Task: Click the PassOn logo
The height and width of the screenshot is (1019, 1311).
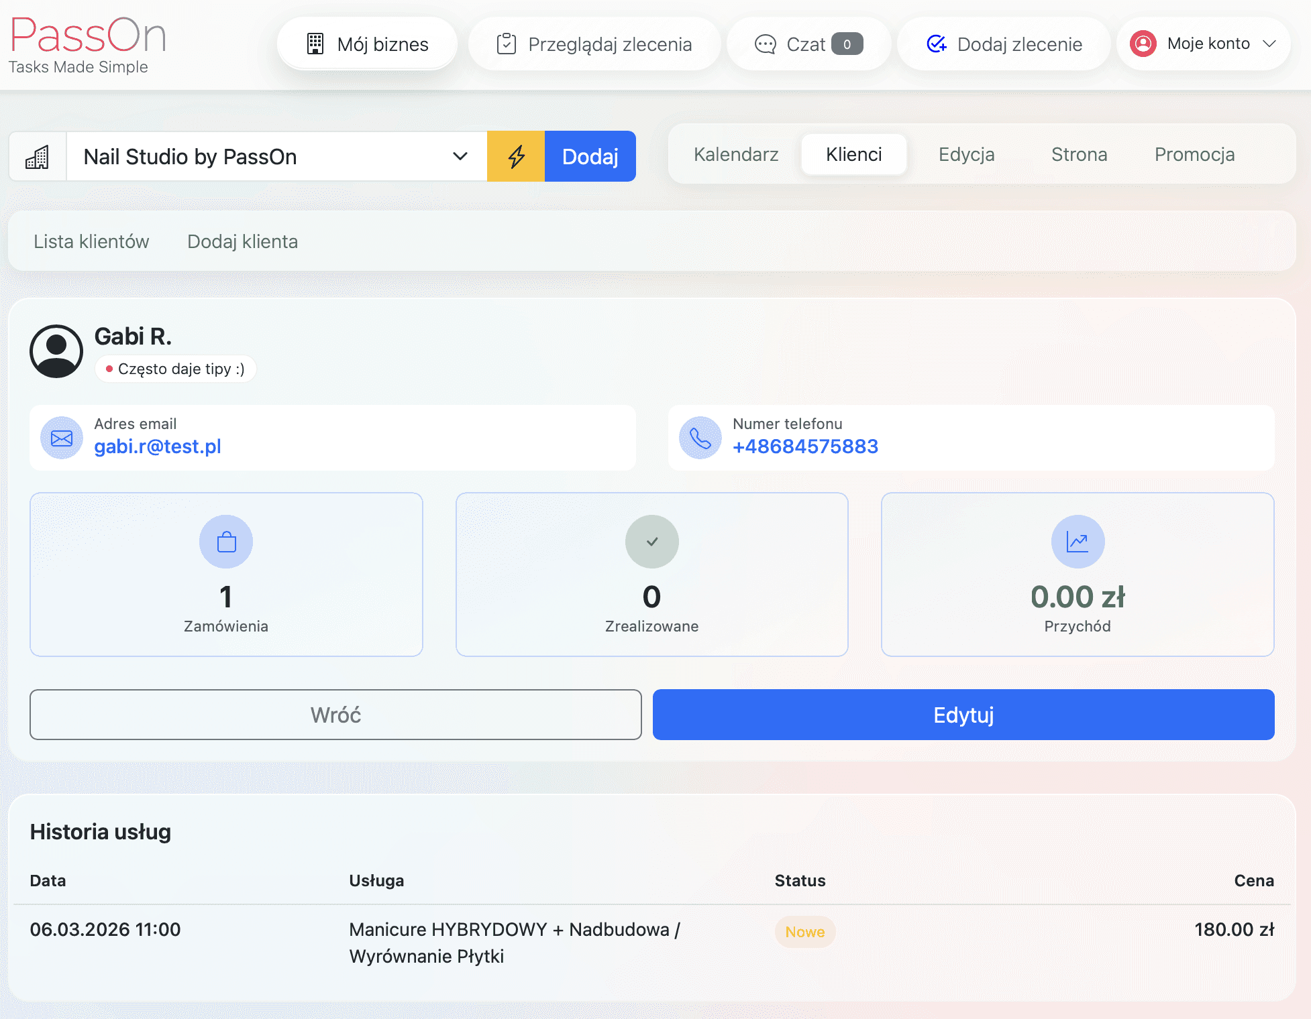Action: click(87, 44)
